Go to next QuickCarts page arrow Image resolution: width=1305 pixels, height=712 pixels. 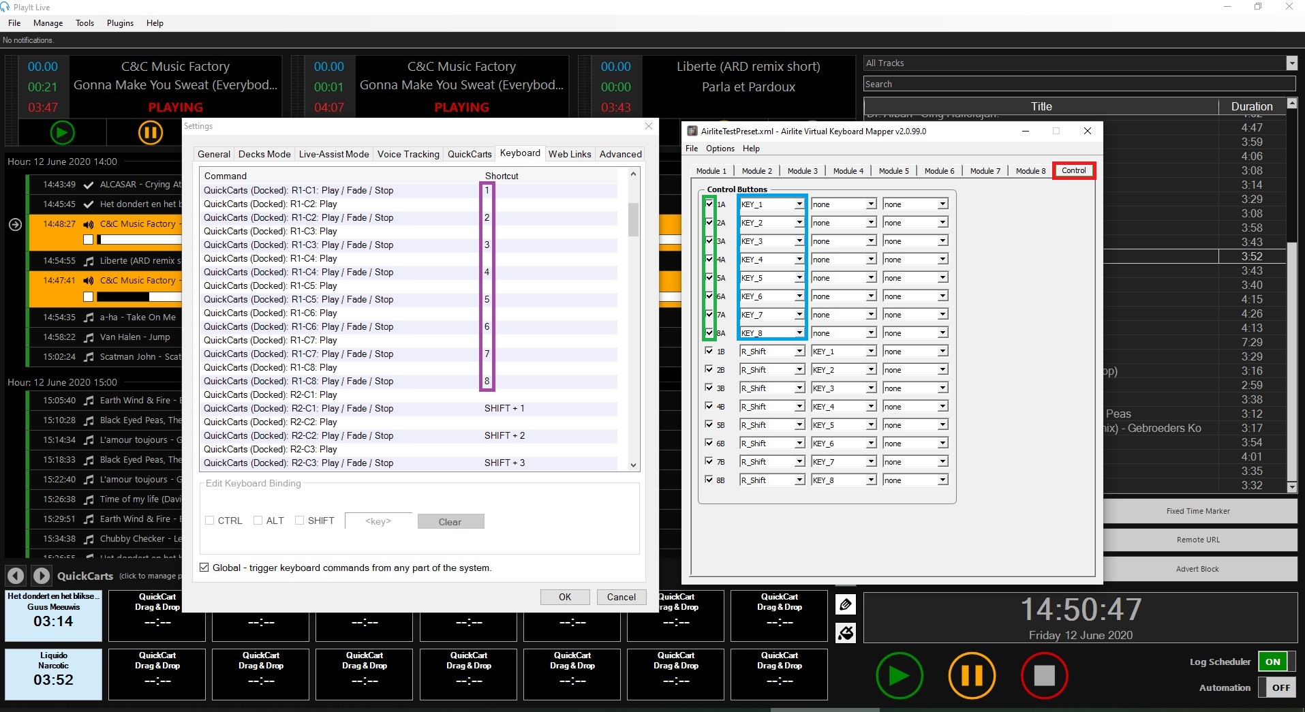42,576
